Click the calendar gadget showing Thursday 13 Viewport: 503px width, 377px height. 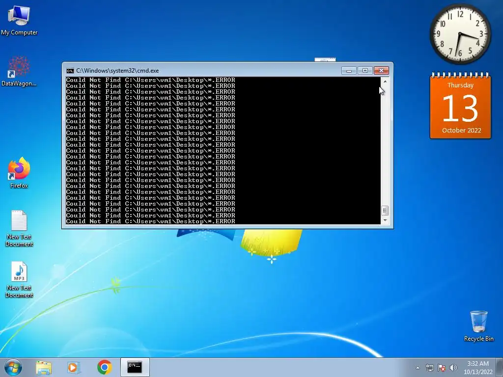[460, 106]
